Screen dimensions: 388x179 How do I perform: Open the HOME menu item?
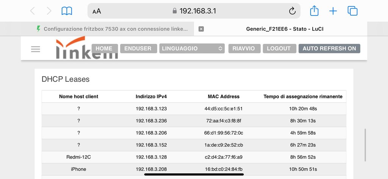coord(104,48)
